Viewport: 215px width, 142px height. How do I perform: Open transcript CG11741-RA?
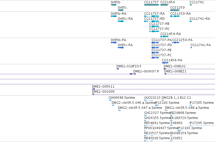[200, 19]
